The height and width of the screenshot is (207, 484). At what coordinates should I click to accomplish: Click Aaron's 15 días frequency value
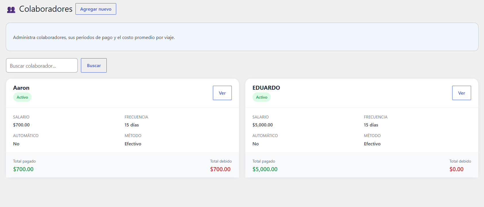point(132,125)
